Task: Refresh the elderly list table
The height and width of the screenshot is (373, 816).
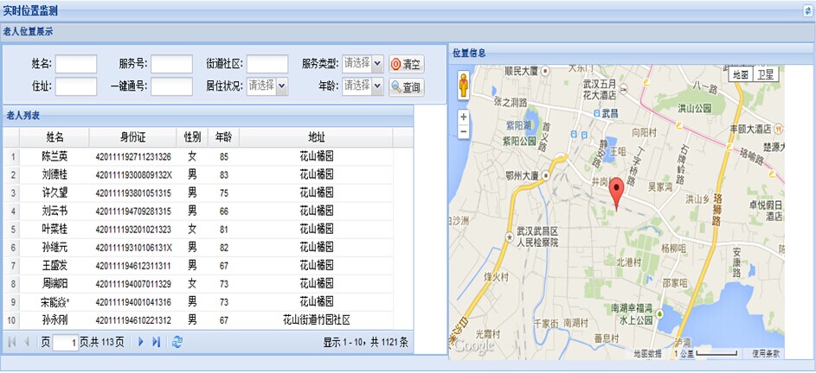Action: [x=177, y=343]
